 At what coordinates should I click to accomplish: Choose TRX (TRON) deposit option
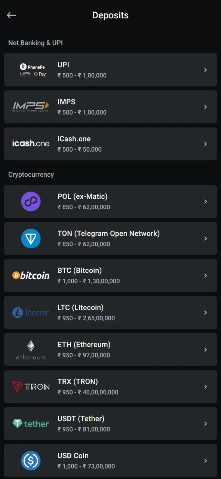[x=110, y=387]
